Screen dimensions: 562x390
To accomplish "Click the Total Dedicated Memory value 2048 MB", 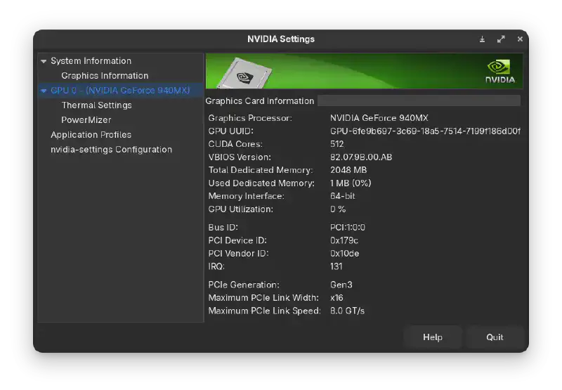I will (348, 170).
